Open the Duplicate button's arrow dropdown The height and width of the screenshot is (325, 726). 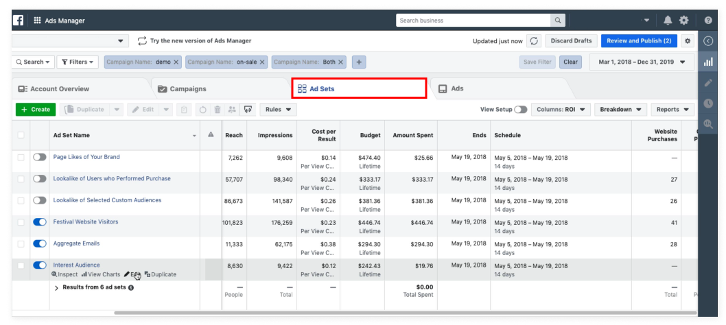pos(117,110)
